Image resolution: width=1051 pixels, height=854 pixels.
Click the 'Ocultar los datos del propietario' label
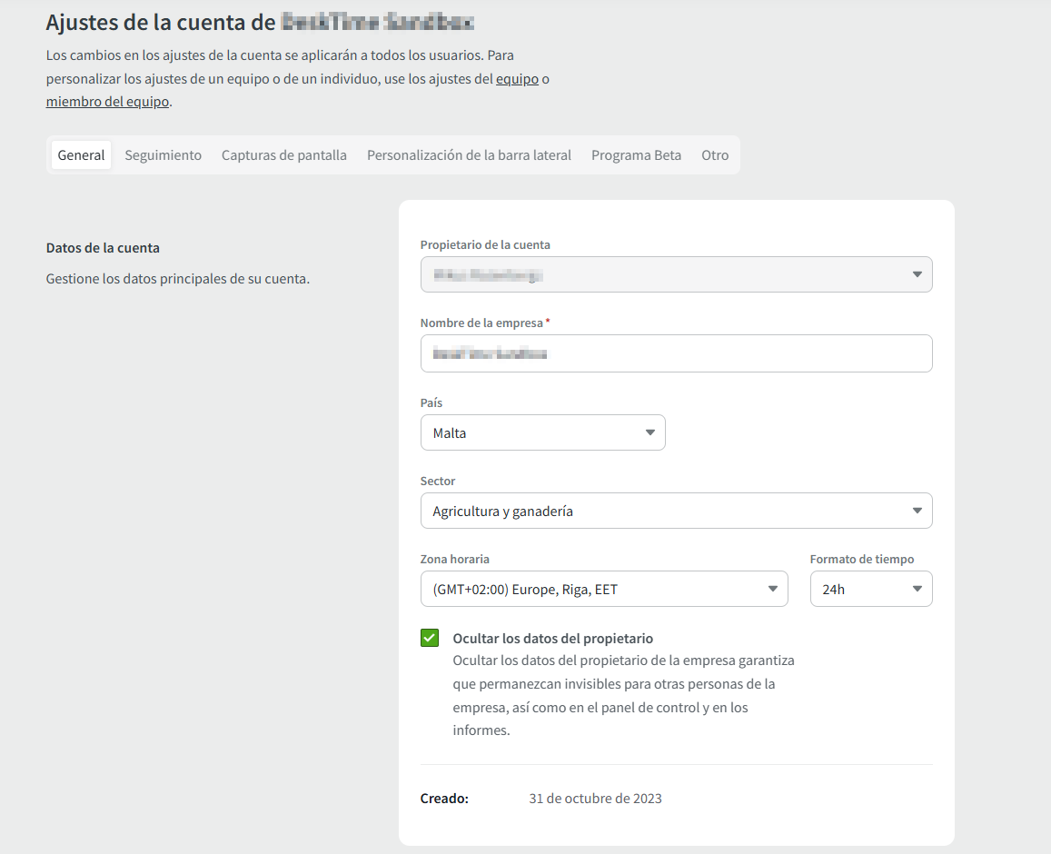(552, 639)
